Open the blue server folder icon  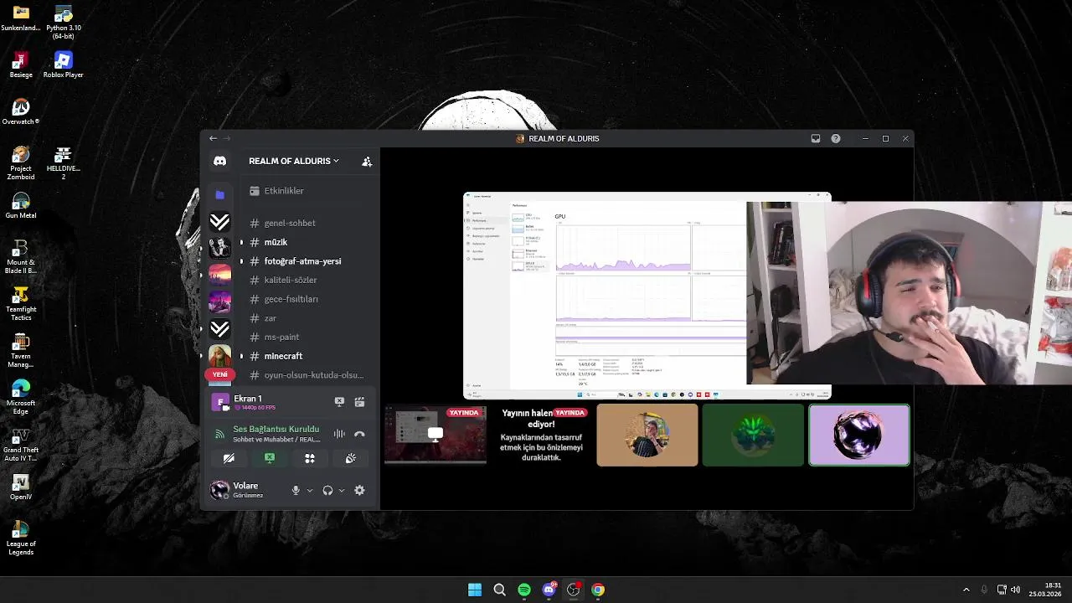click(219, 194)
